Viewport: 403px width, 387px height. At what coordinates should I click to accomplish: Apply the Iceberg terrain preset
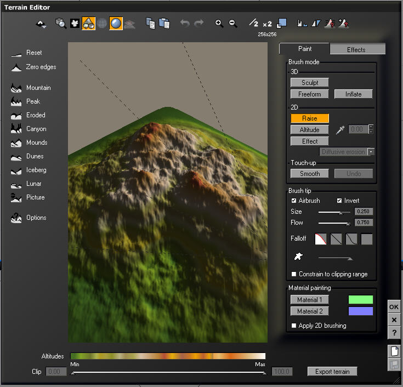point(36,170)
